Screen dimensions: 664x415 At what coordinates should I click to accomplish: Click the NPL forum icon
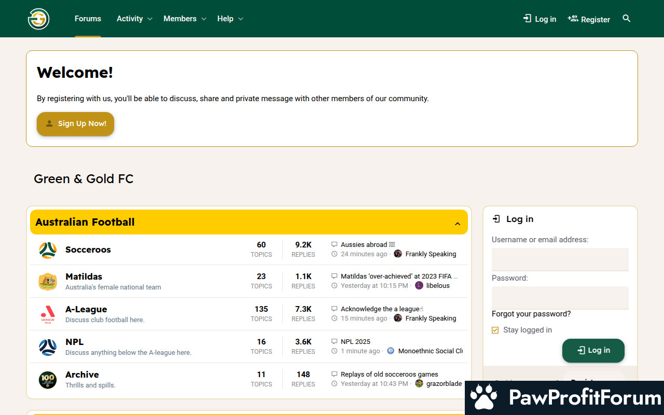(48, 347)
